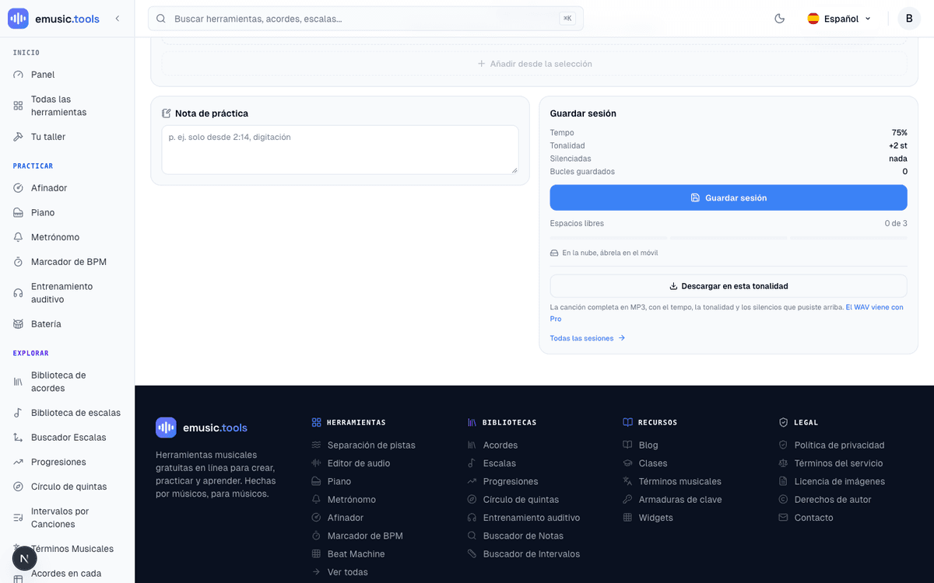Click the Contacto envelope icon
Viewport: 934px width, 583px height.
click(783, 518)
